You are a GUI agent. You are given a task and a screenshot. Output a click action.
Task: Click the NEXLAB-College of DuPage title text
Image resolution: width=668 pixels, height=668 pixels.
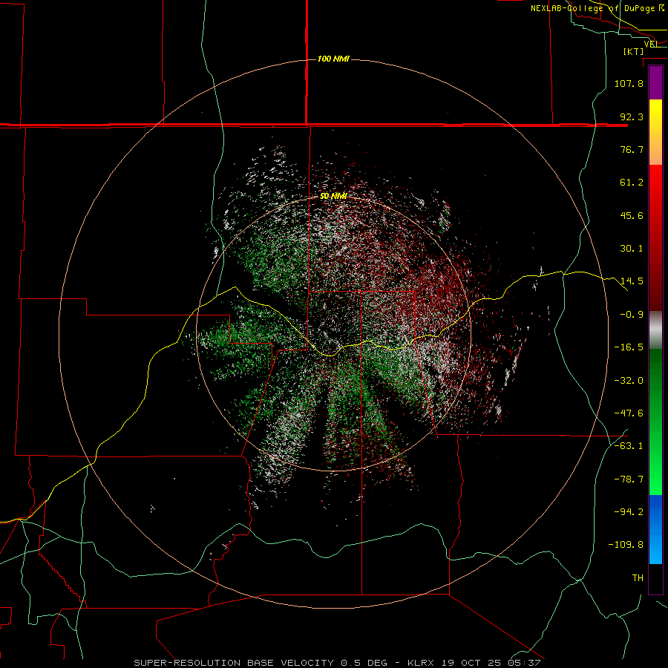click(x=593, y=8)
